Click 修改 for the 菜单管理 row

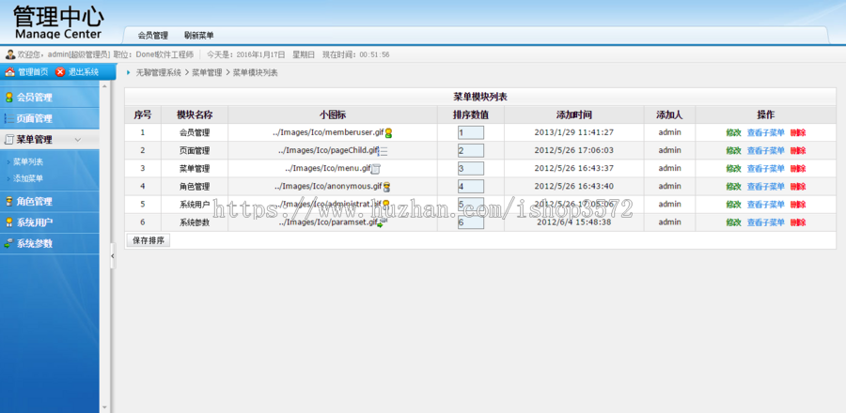coord(733,169)
